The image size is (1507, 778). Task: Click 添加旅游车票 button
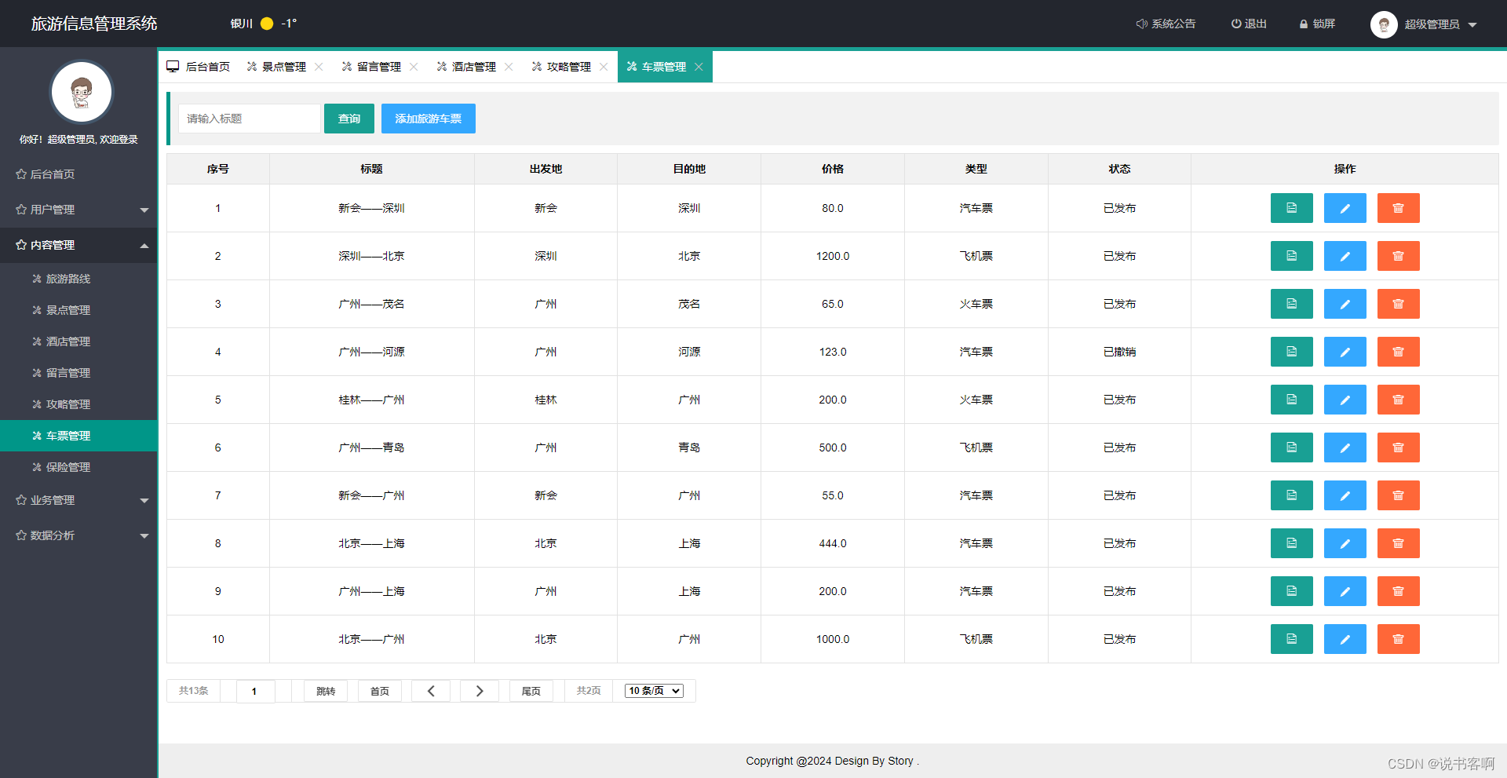[x=429, y=119]
